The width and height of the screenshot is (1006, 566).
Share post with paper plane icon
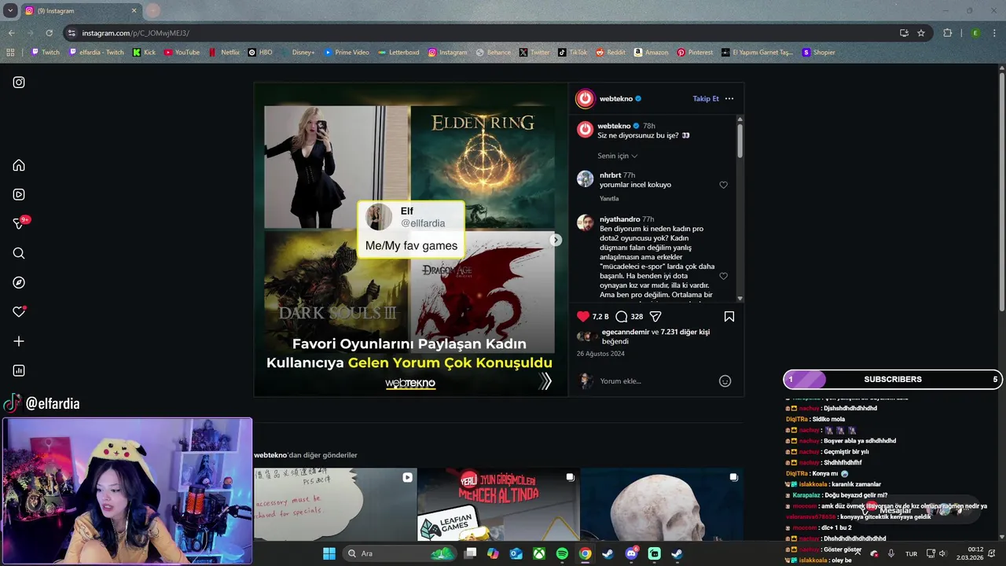point(655,316)
